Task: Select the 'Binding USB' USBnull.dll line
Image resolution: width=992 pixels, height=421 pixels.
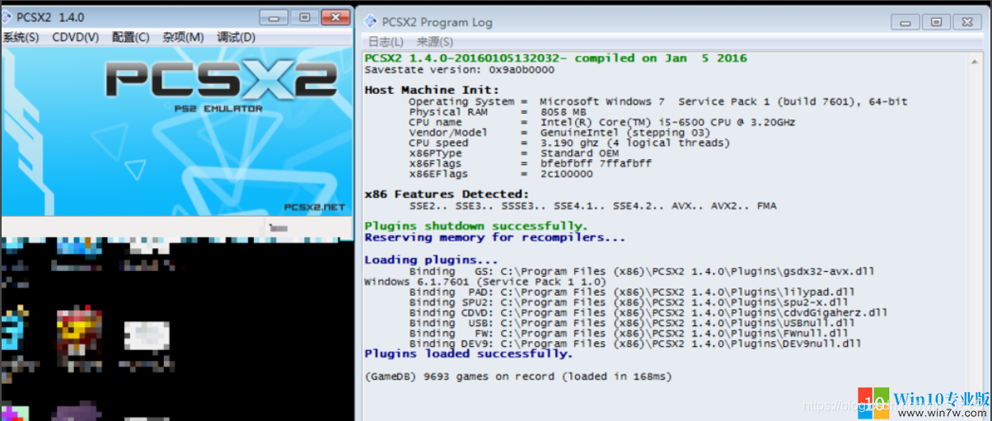Action: coord(632,323)
